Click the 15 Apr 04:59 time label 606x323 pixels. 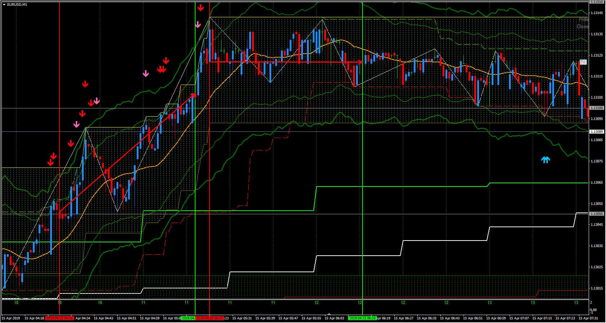coord(150,318)
